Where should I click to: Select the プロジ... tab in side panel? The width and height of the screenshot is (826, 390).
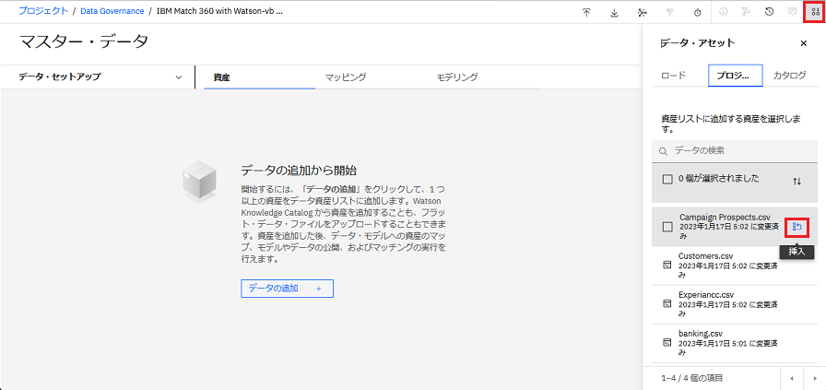click(x=736, y=76)
